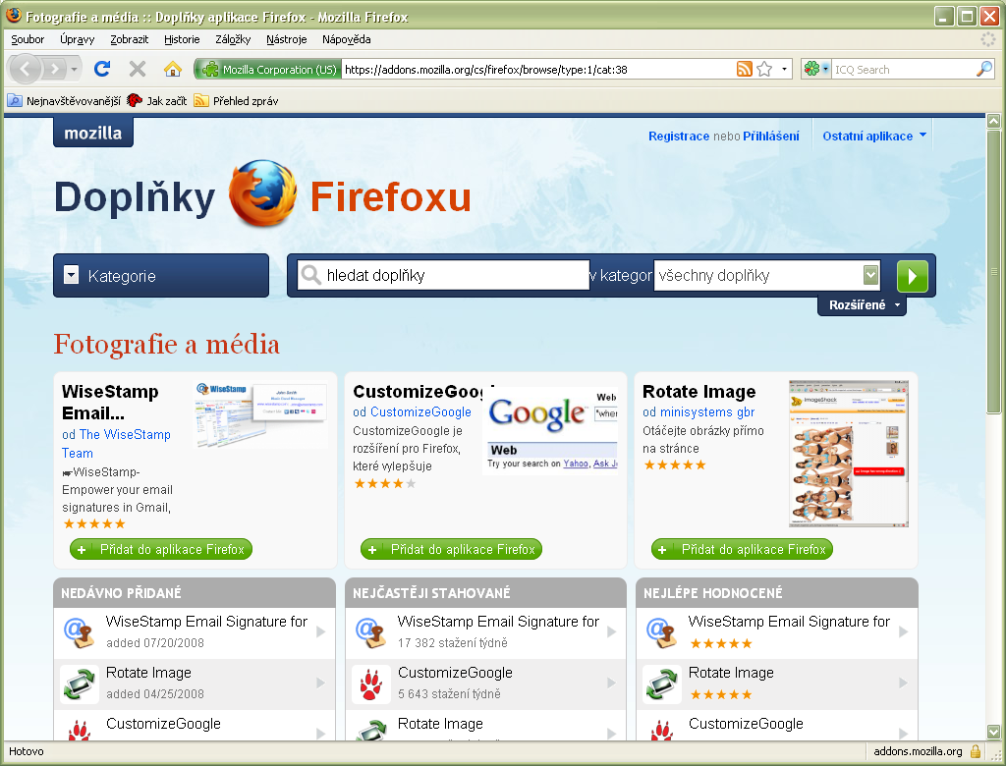Screen dimensions: 1006x766
Task: Bookmark this page with the star icon
Action: click(764, 70)
